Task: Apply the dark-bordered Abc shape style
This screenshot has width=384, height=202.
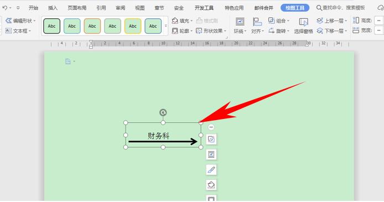Action: pyautogui.click(x=51, y=26)
